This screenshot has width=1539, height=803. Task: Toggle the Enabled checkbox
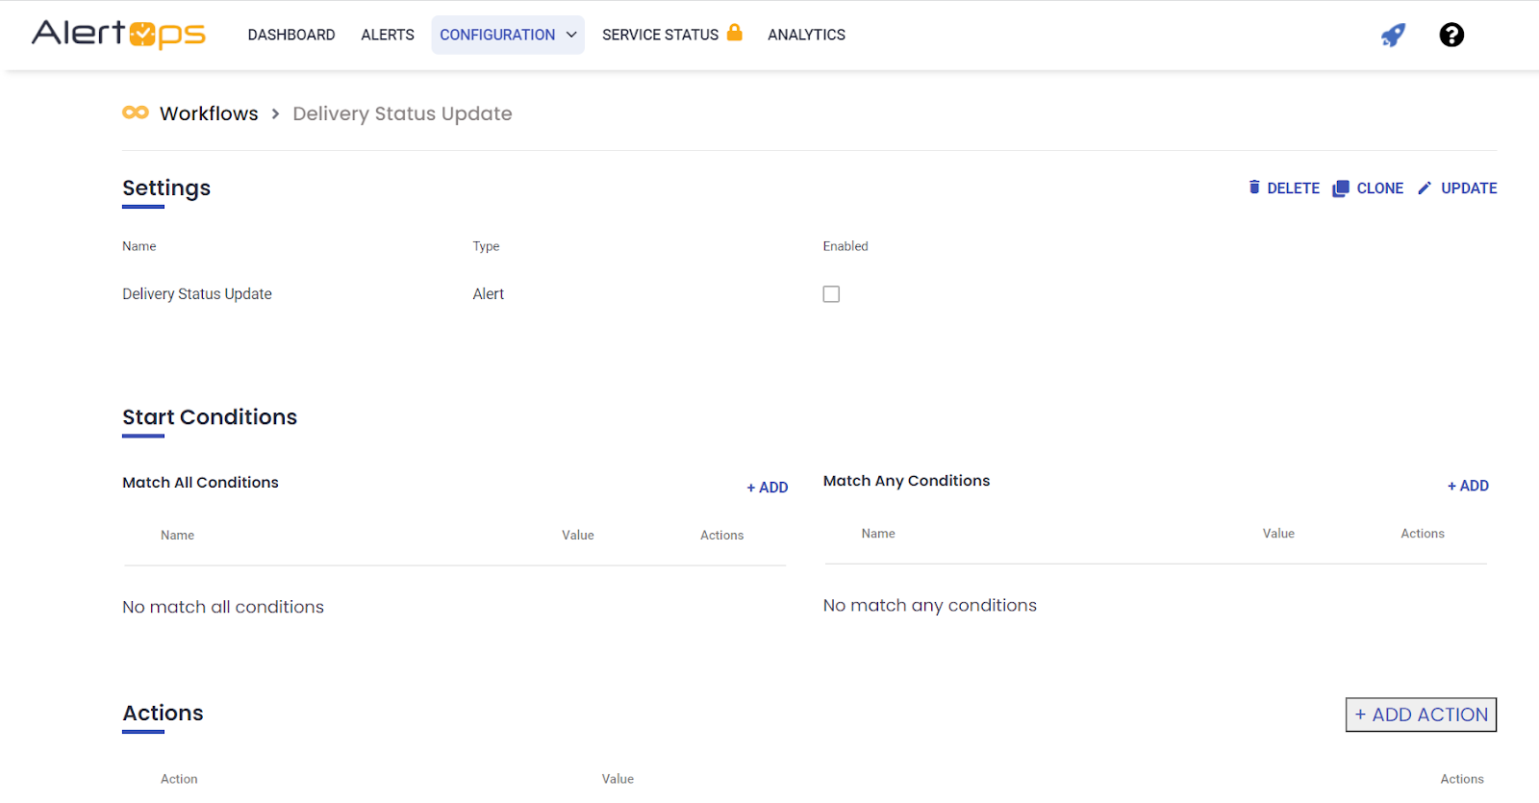(831, 294)
